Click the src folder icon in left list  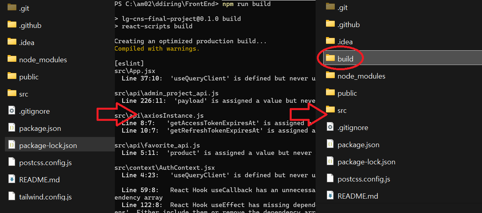(12, 94)
